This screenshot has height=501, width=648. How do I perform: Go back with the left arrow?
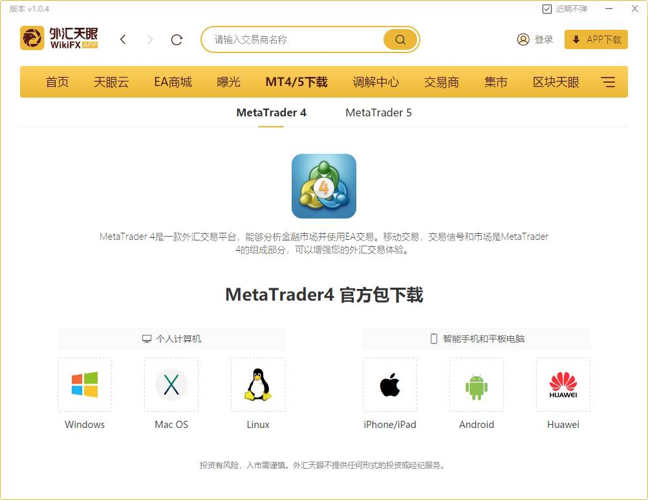[123, 39]
